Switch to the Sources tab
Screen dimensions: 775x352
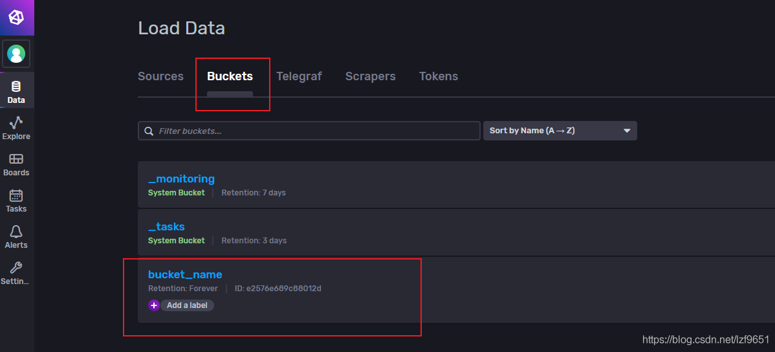coord(160,76)
